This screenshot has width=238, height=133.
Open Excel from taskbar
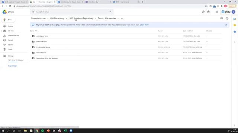point(65,131)
